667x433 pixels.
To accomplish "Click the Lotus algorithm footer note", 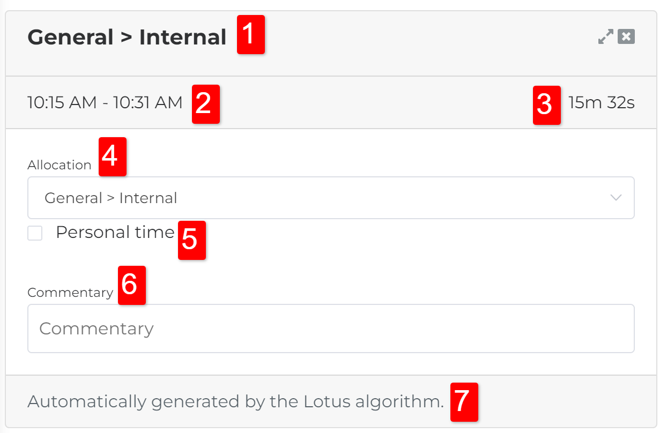I will 235,401.
